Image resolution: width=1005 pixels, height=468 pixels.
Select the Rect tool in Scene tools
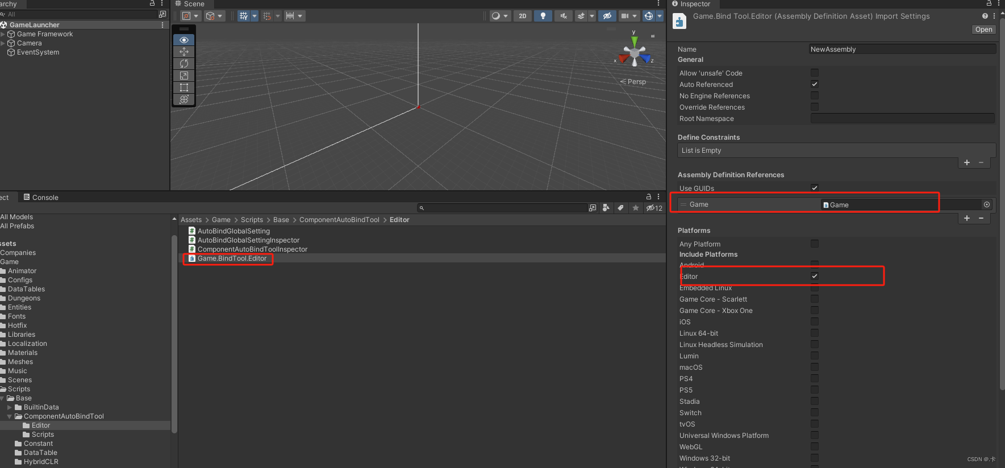[x=184, y=87]
